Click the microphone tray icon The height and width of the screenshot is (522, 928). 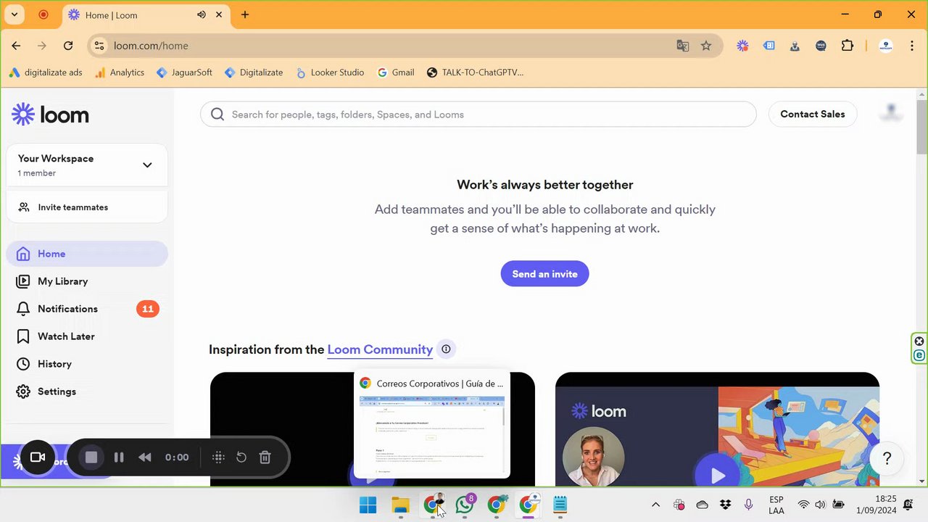coord(748,505)
